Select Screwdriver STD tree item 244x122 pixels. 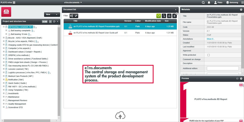point(15,107)
